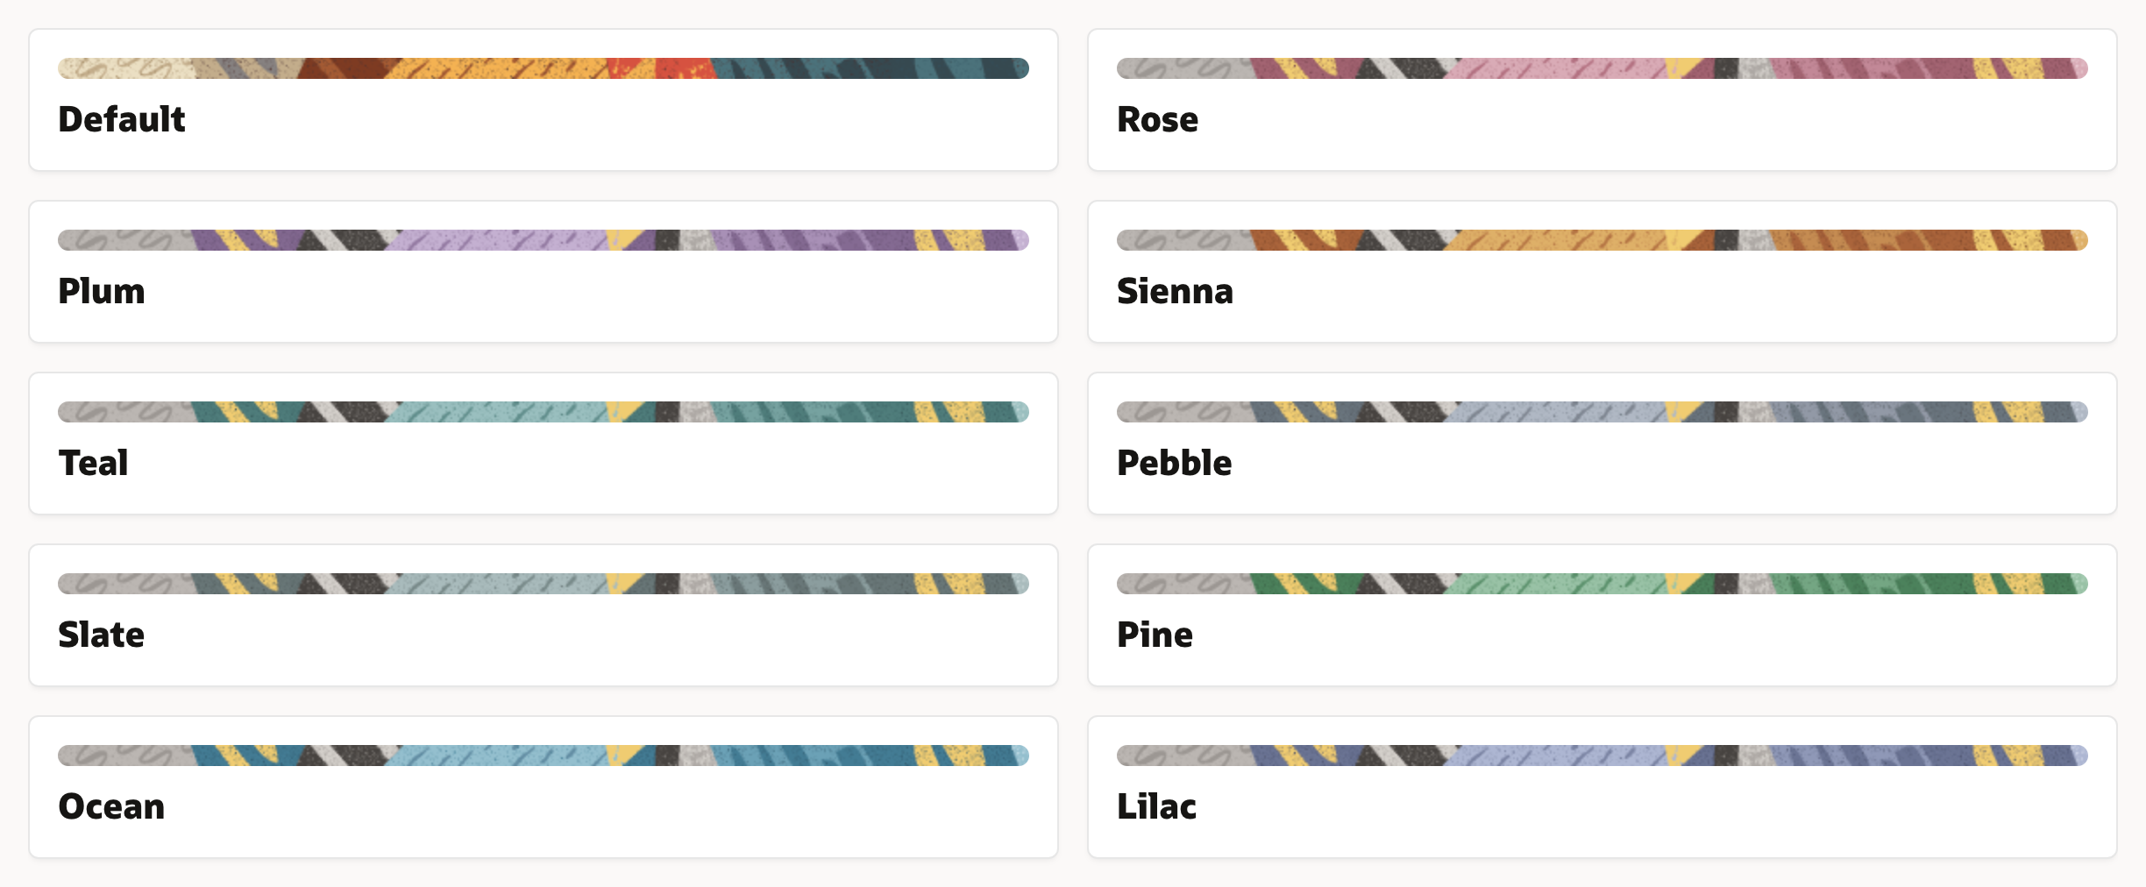
Task: Click the Pine theme title
Action: pos(1155,635)
